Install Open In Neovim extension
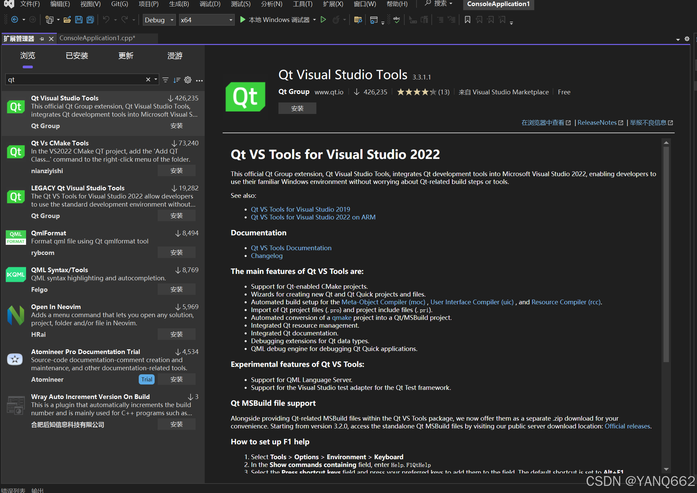The height and width of the screenshot is (493, 697). [177, 334]
